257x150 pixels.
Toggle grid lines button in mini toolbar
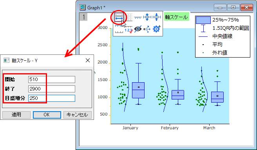(129, 17)
